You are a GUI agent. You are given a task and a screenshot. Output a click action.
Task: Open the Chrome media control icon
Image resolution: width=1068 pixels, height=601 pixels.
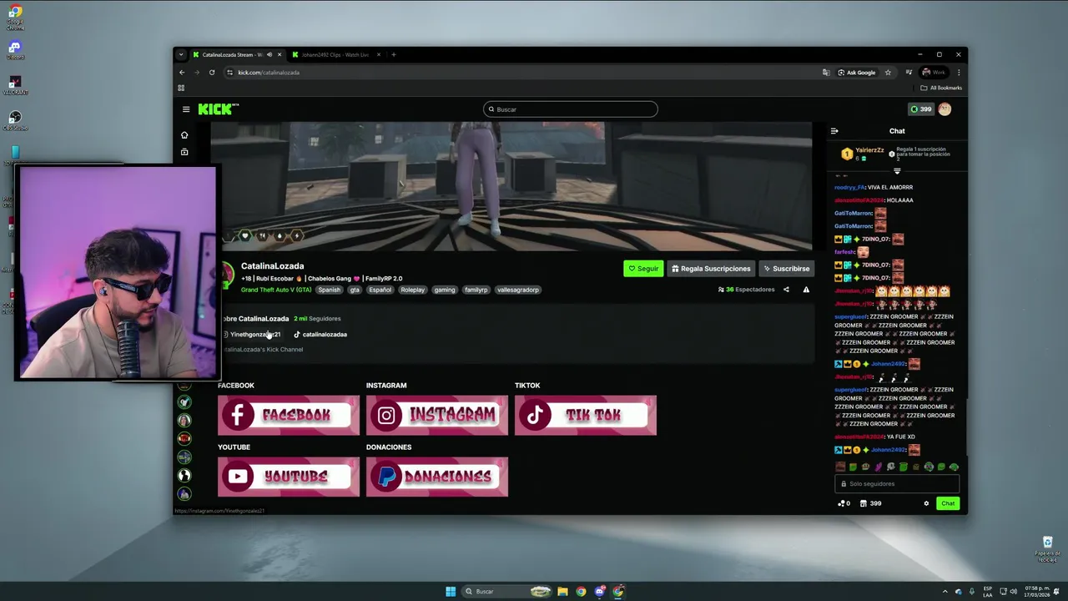click(909, 73)
